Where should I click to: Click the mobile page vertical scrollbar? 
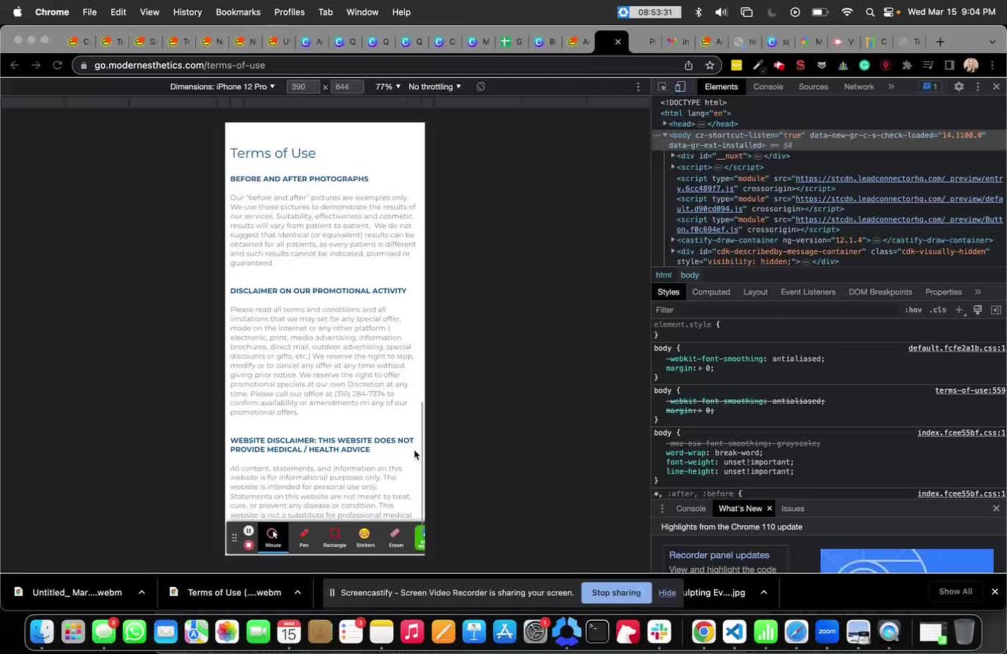[x=423, y=460]
